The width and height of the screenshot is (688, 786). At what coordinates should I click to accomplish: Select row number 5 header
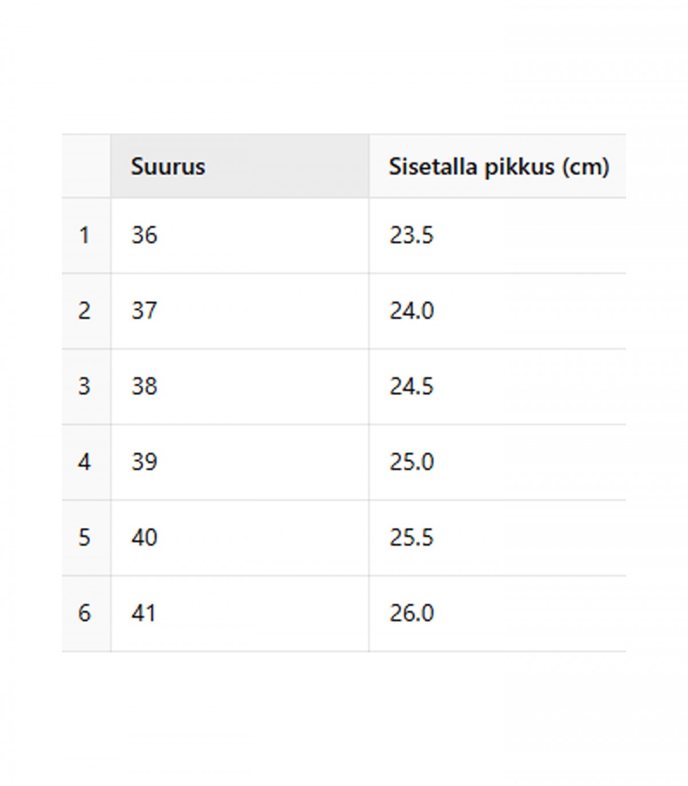[86, 538]
